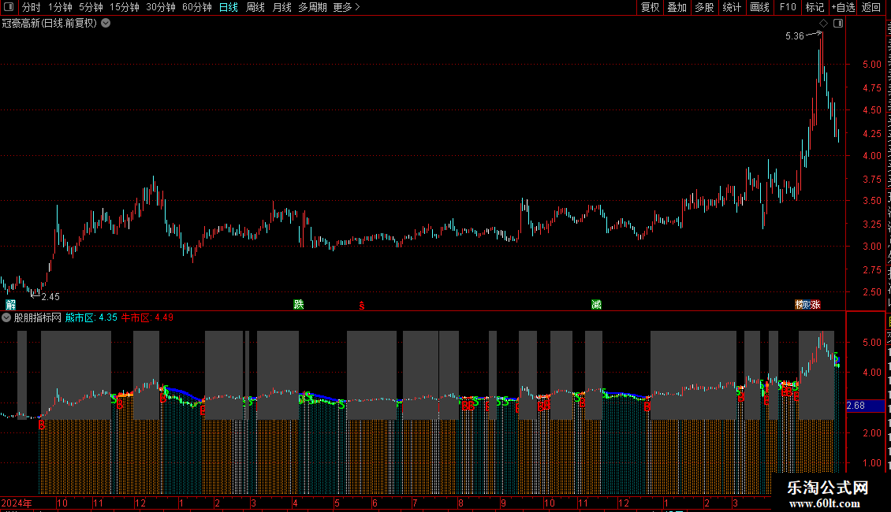Click the 叠加 overlay button
This screenshot has height=512, width=891.
tap(677, 7)
